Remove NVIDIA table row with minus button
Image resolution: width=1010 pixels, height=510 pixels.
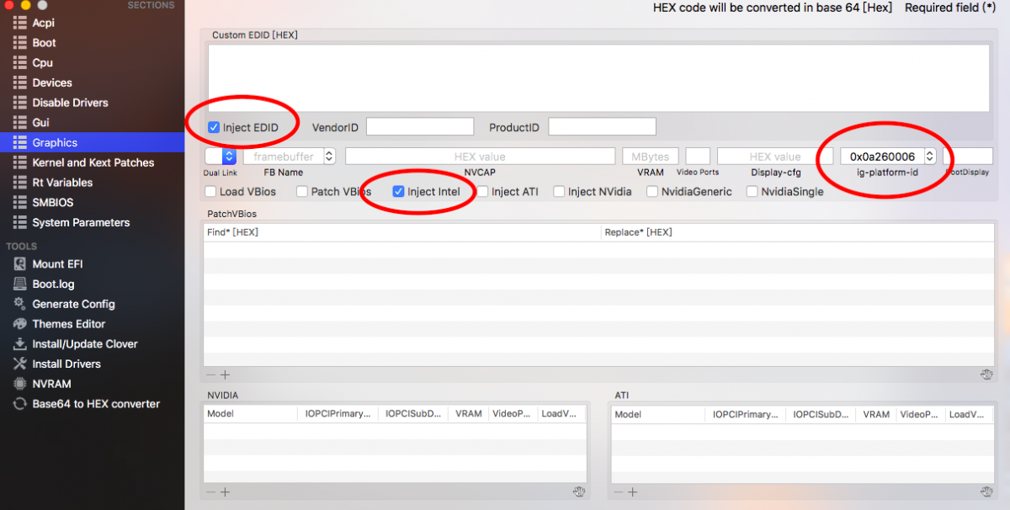[x=211, y=492]
